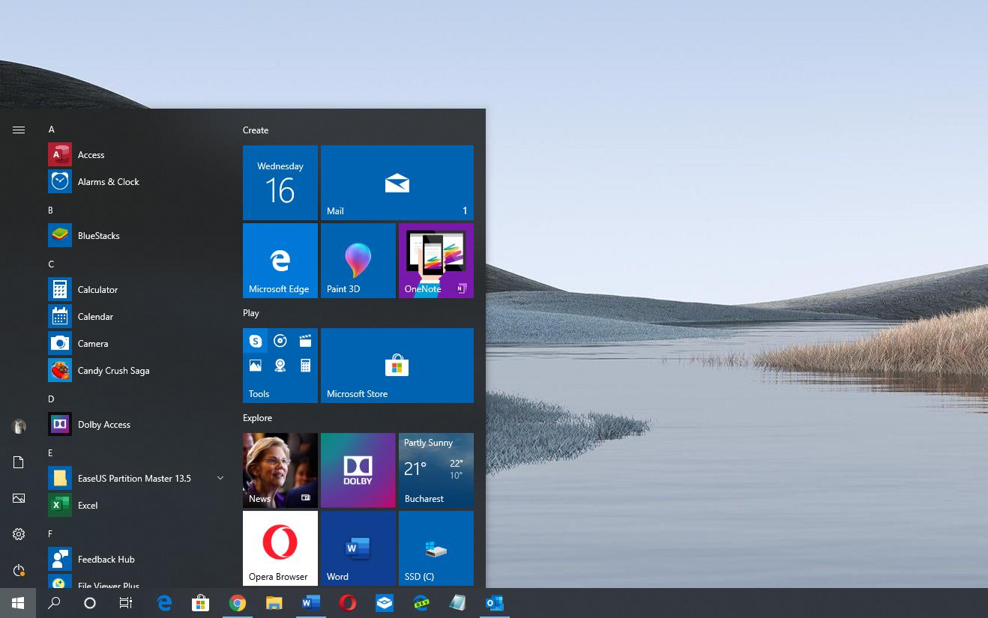Open Edge Dev from the taskbar

pos(421,603)
